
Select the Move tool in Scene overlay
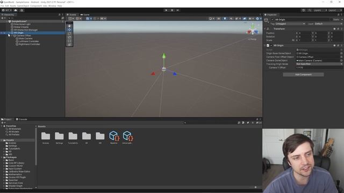pyautogui.click(x=69, y=29)
